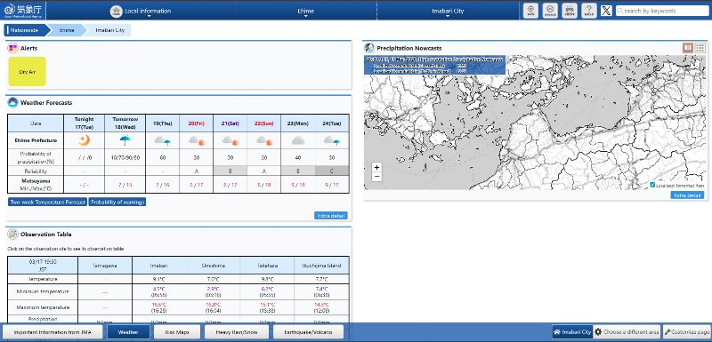712x342 pixels.
Task: Switch to the Risk Maps tab
Action: coord(177,332)
